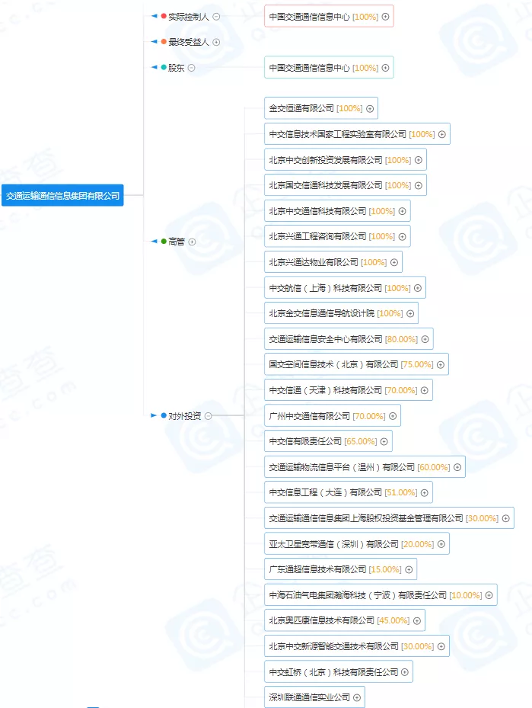The image size is (532, 708).
Task: Expand 国交空间信息技术（北京）有限公司 plus icon
Action: [x=441, y=364]
